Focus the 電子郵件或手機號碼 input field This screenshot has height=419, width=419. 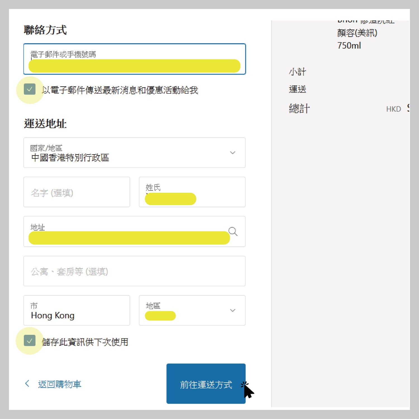point(134,59)
